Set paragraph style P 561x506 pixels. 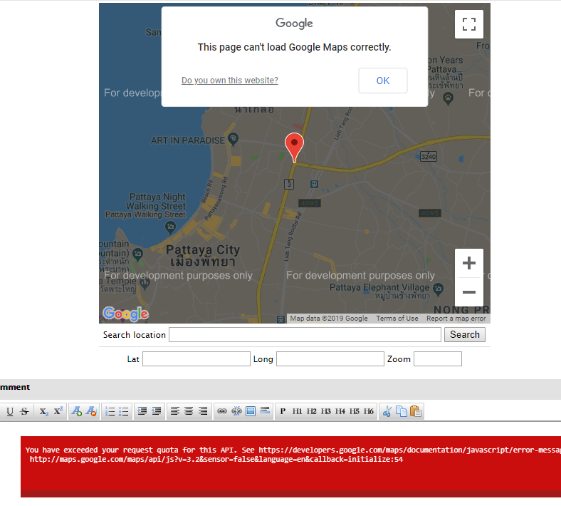click(283, 411)
